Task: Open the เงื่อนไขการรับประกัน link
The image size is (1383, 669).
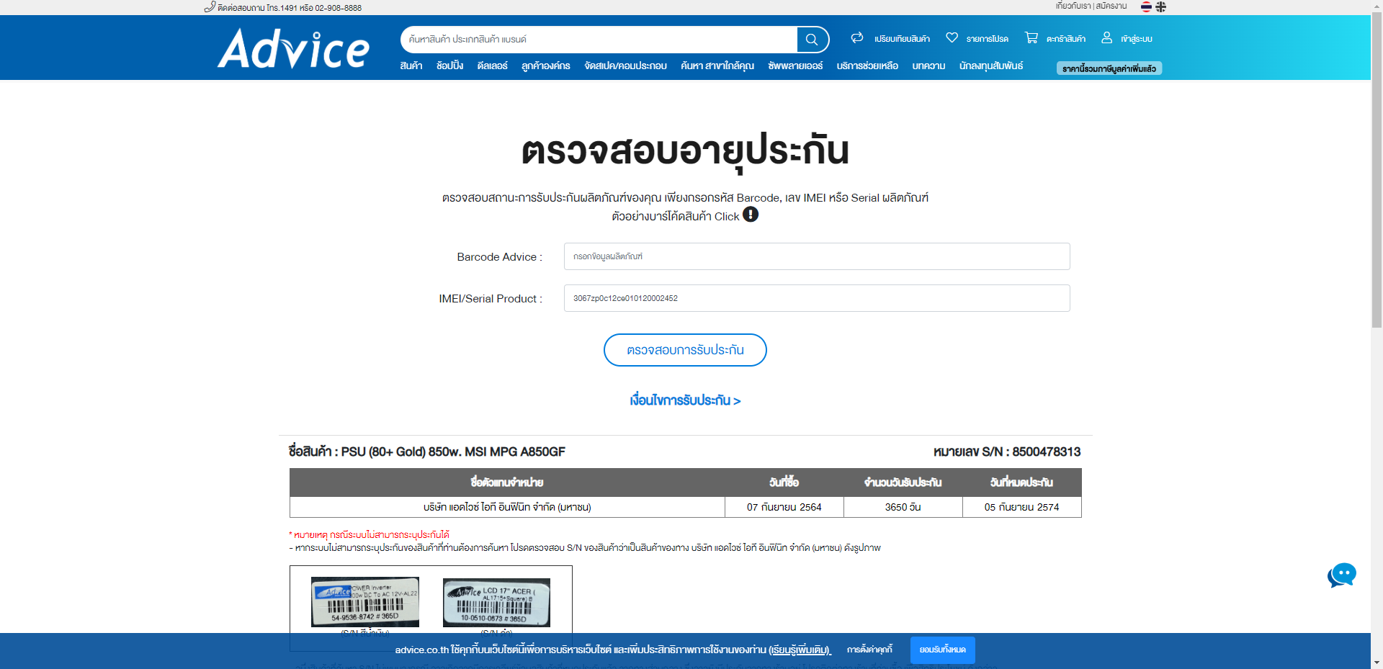Action: (x=685, y=400)
